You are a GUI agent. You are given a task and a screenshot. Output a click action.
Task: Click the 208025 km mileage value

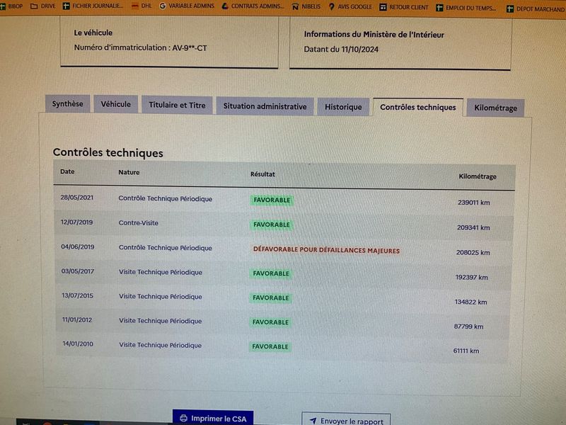pyautogui.click(x=473, y=253)
